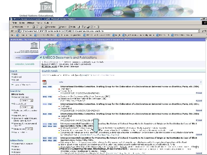Open the Fichier menu
This screenshot has width=207, height=155.
15,23
